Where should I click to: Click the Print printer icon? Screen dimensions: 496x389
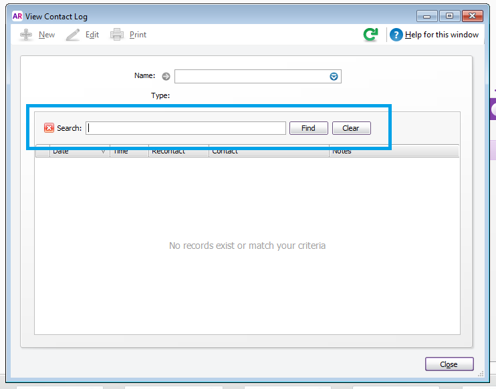click(117, 35)
